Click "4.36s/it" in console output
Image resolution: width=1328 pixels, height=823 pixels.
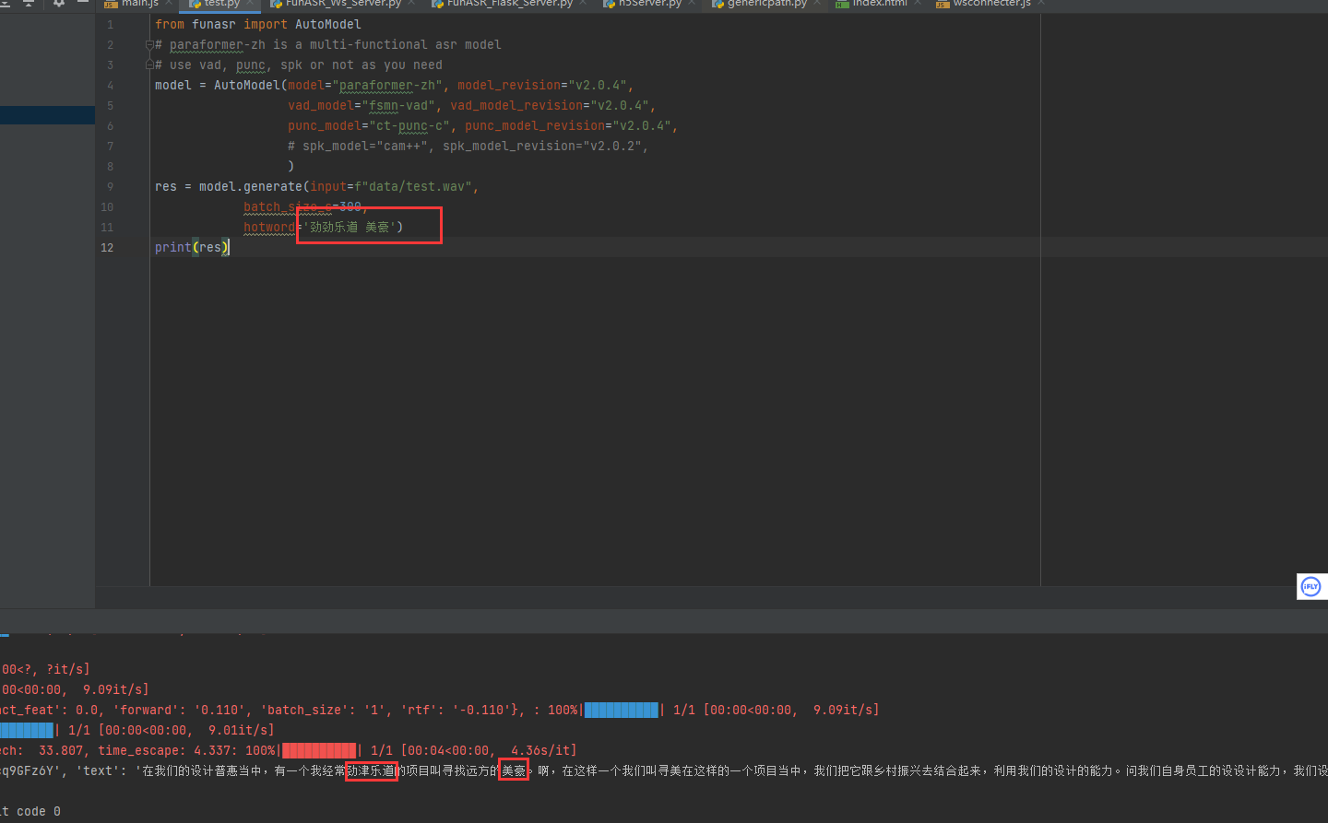click(x=540, y=751)
